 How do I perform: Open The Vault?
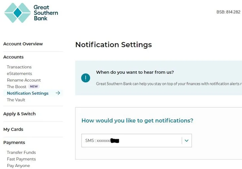coord(16,100)
